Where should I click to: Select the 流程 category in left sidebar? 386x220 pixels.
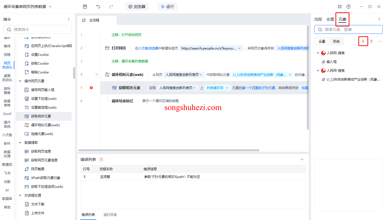pos(7,54)
